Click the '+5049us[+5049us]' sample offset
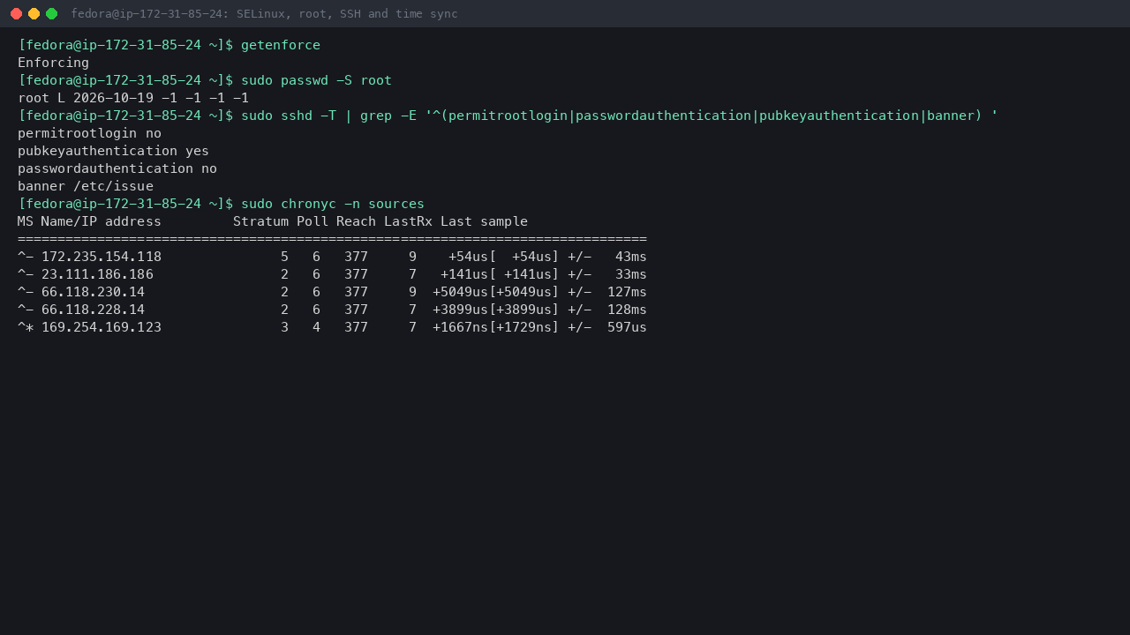1130x635 pixels. point(496,292)
